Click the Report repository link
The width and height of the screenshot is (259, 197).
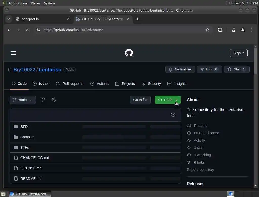click(x=200, y=170)
